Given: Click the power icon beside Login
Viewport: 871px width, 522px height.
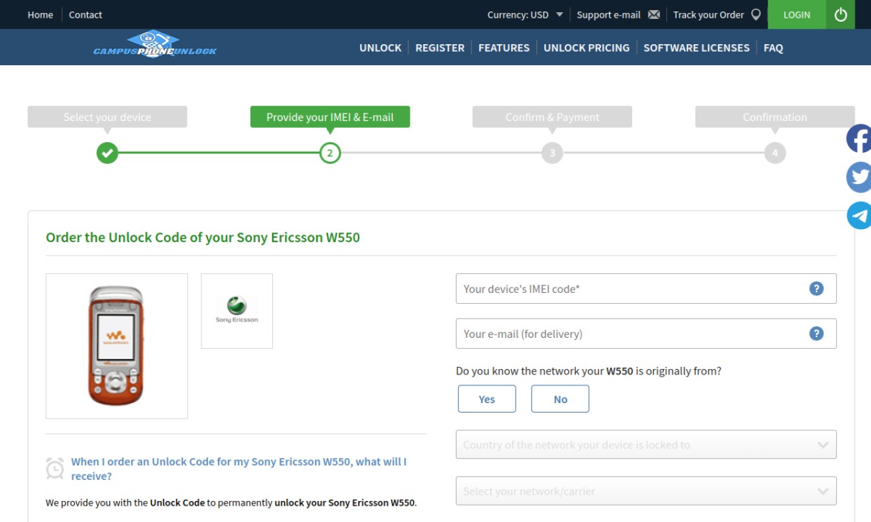Looking at the screenshot, I should pyautogui.click(x=840, y=14).
